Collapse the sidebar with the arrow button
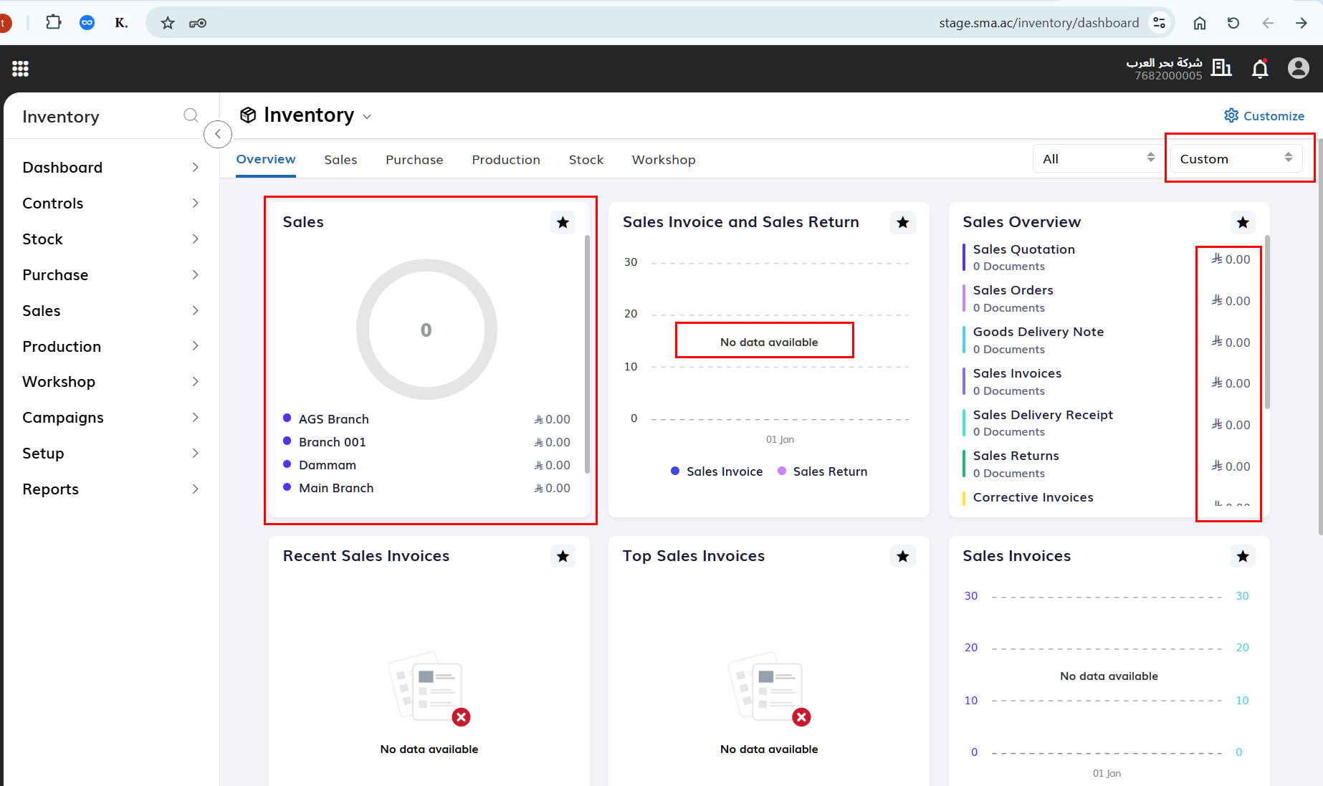Screen dimensions: 1323x786 (218, 134)
